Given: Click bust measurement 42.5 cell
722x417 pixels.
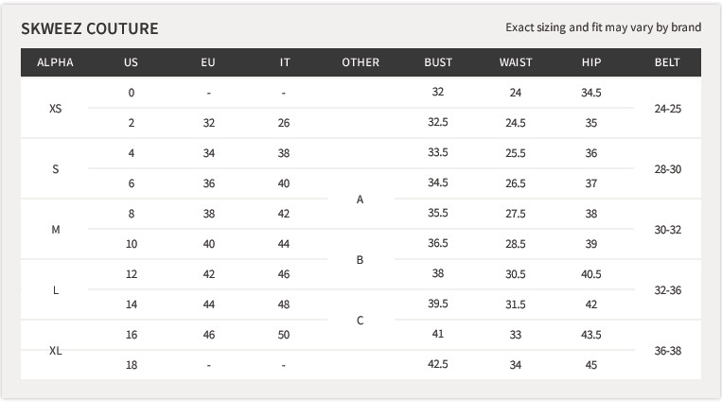Looking at the screenshot, I should 438,364.
